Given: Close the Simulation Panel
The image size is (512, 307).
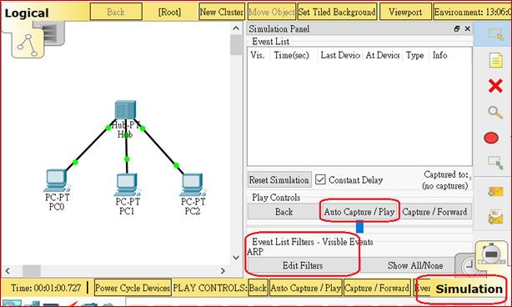Looking at the screenshot, I should pos(468,28).
